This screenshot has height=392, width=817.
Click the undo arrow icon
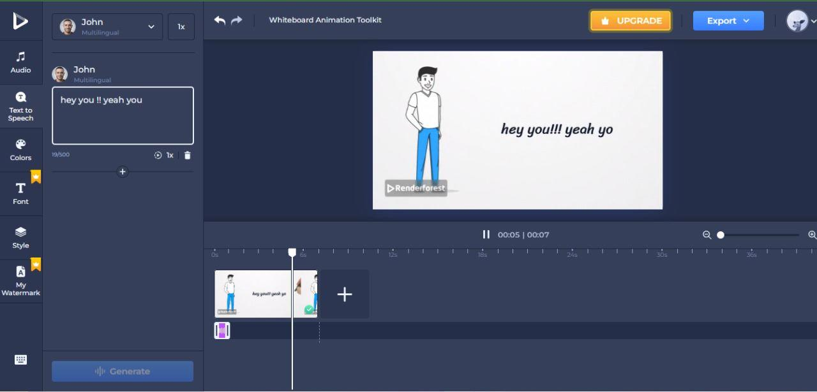click(220, 20)
